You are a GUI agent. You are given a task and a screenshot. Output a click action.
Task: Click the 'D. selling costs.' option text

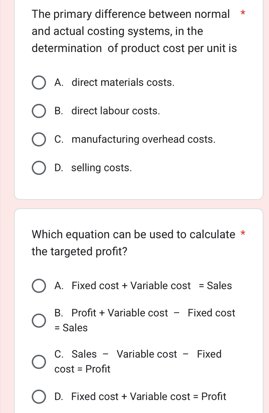pyautogui.click(x=93, y=168)
